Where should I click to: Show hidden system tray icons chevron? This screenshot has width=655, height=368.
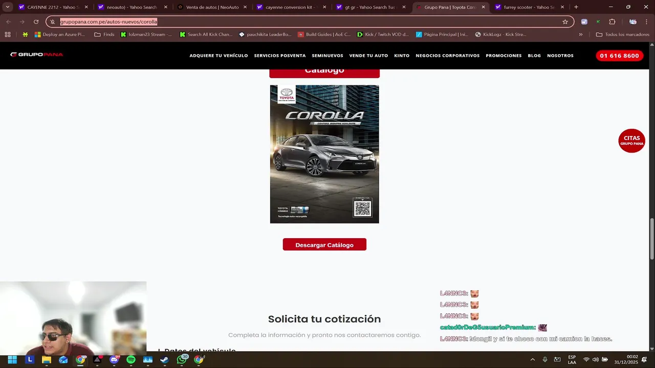[x=533, y=360]
